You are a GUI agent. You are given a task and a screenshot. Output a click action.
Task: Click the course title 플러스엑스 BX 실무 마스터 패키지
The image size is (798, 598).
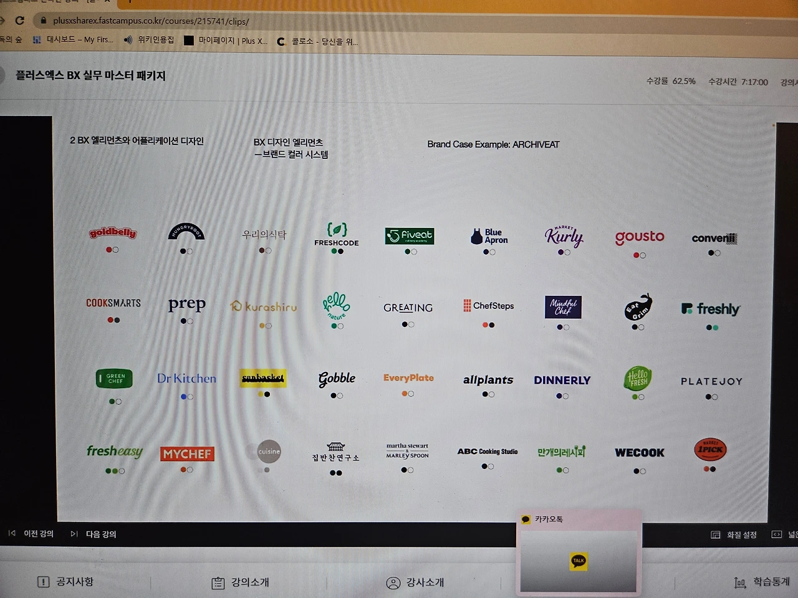click(x=90, y=75)
